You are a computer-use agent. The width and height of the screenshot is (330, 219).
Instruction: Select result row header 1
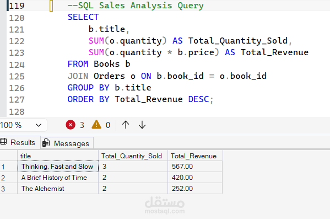pos(8,167)
